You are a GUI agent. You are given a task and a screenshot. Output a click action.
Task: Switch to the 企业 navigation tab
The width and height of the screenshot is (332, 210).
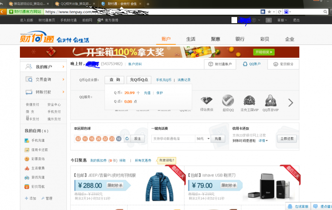(x=289, y=39)
